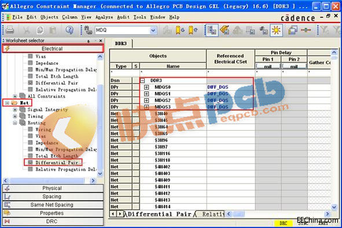342x228 pixels.
Task: Click the Copy toolbar icon
Action: click(x=40, y=30)
